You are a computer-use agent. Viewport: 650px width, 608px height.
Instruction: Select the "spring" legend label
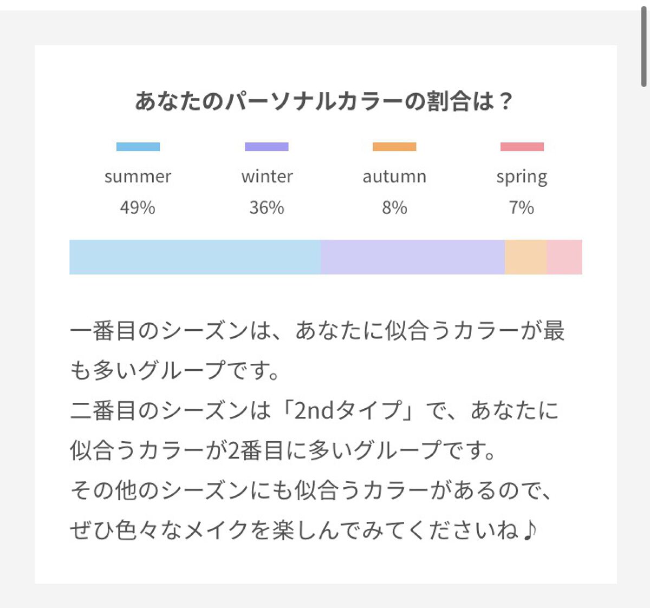click(x=522, y=178)
